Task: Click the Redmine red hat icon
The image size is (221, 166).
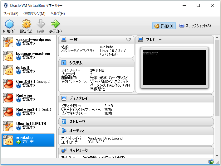Action: point(8,98)
